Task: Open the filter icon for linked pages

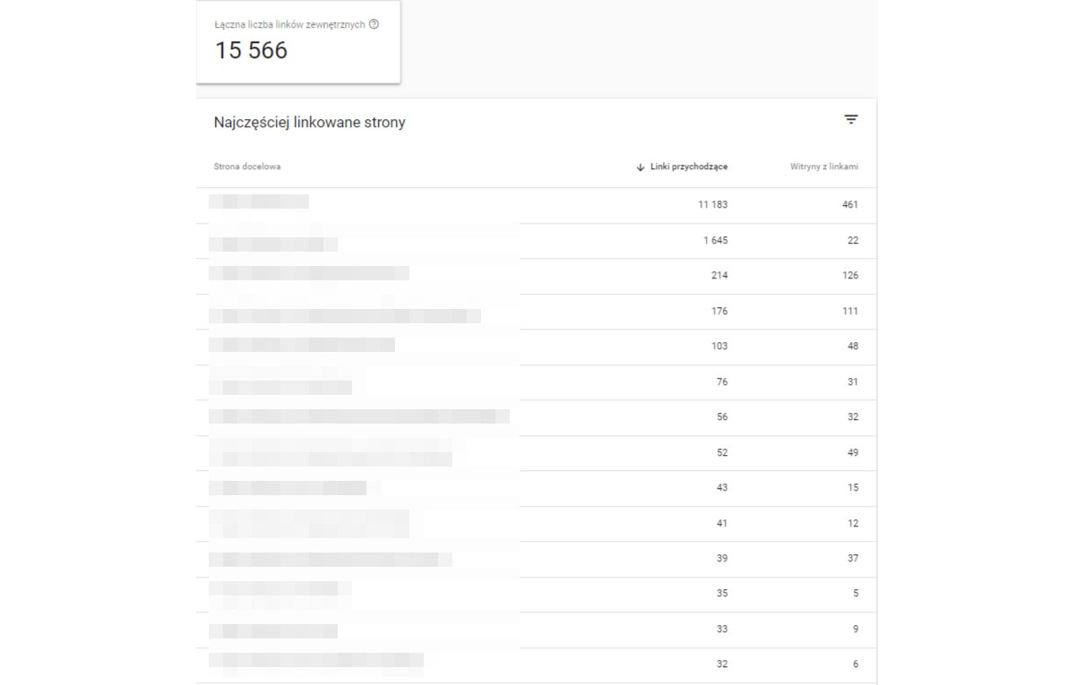Action: point(851,120)
